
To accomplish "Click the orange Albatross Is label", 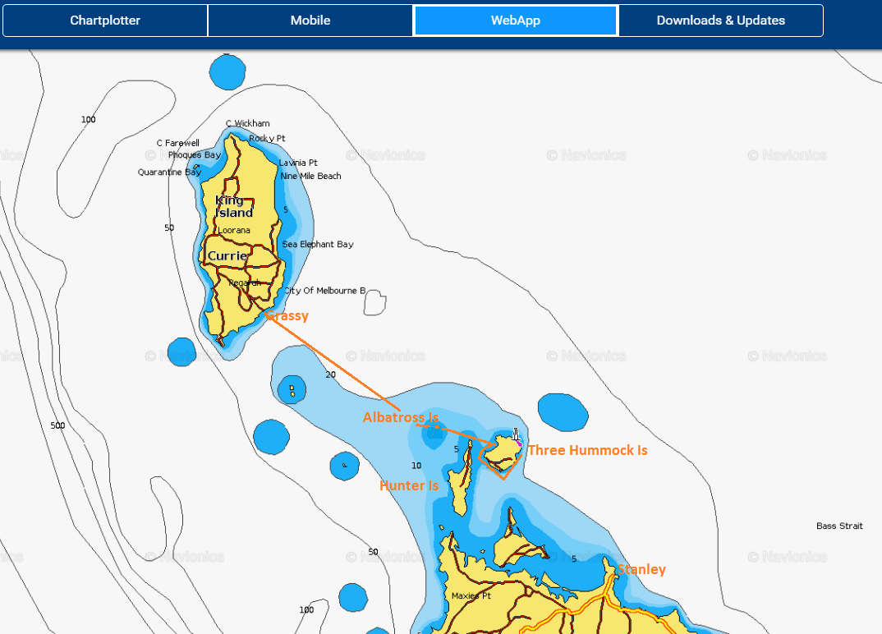I will pyautogui.click(x=400, y=418).
